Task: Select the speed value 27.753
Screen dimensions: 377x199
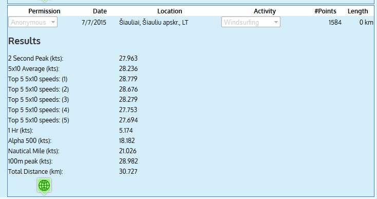Action: [128, 110]
